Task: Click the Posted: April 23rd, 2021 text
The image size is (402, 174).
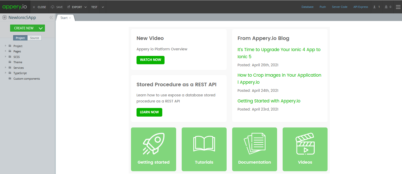Action: click(x=258, y=109)
